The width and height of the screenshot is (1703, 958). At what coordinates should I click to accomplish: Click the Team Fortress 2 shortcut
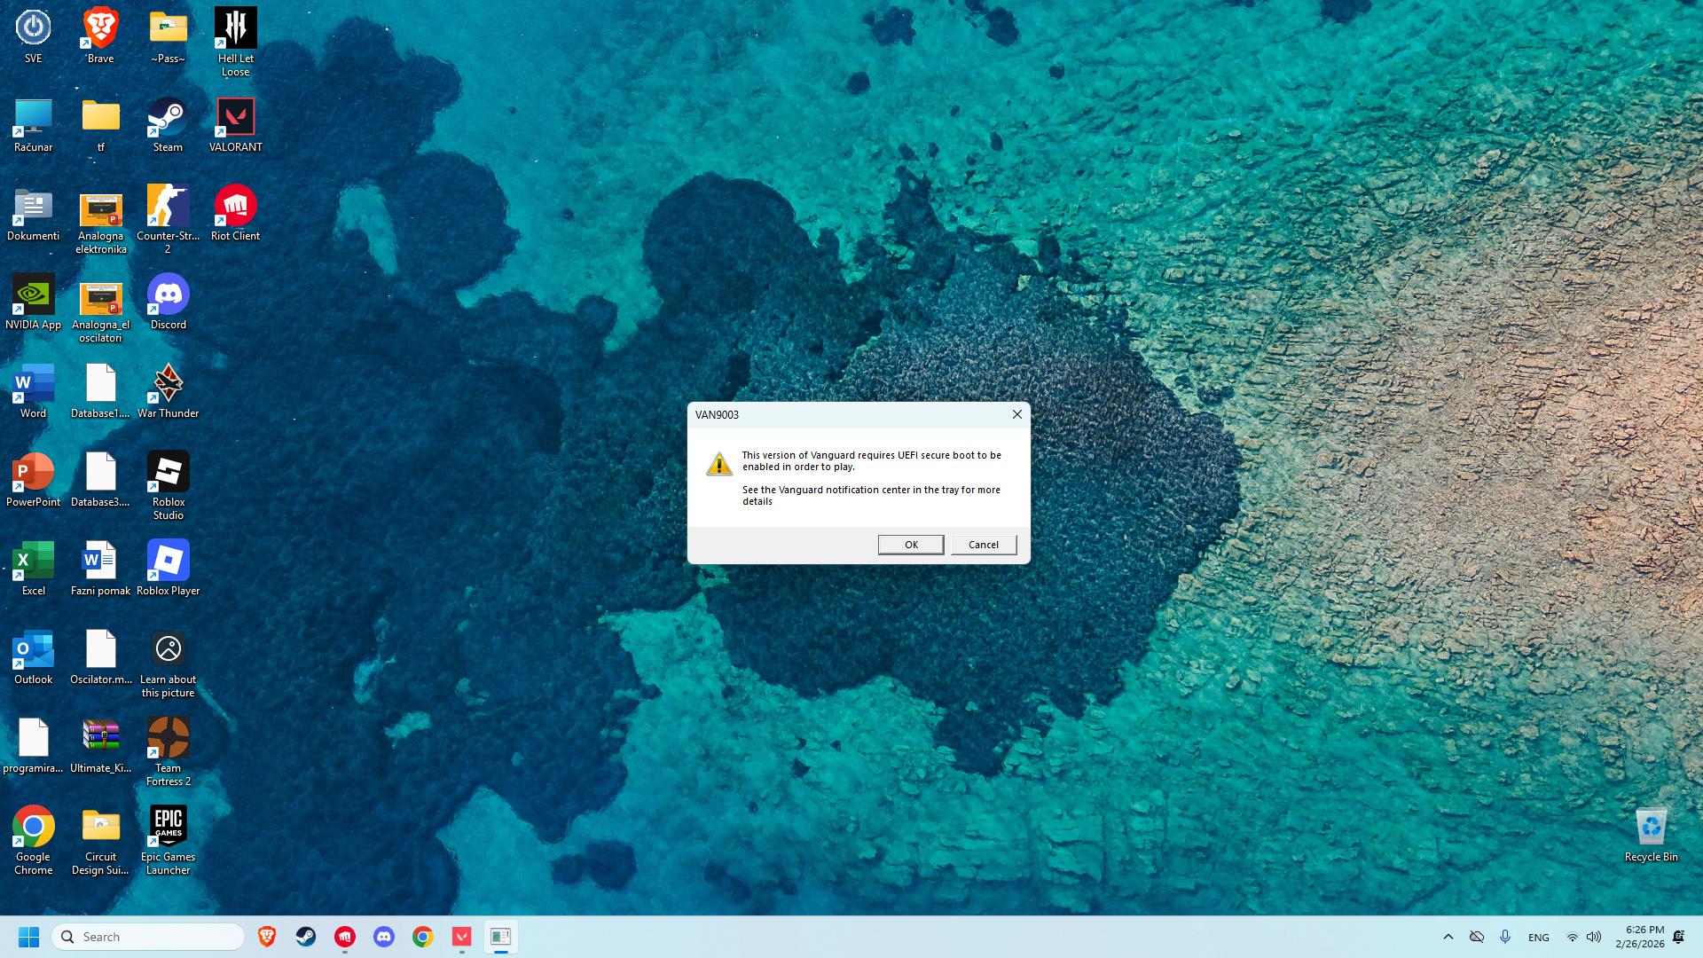tap(168, 750)
